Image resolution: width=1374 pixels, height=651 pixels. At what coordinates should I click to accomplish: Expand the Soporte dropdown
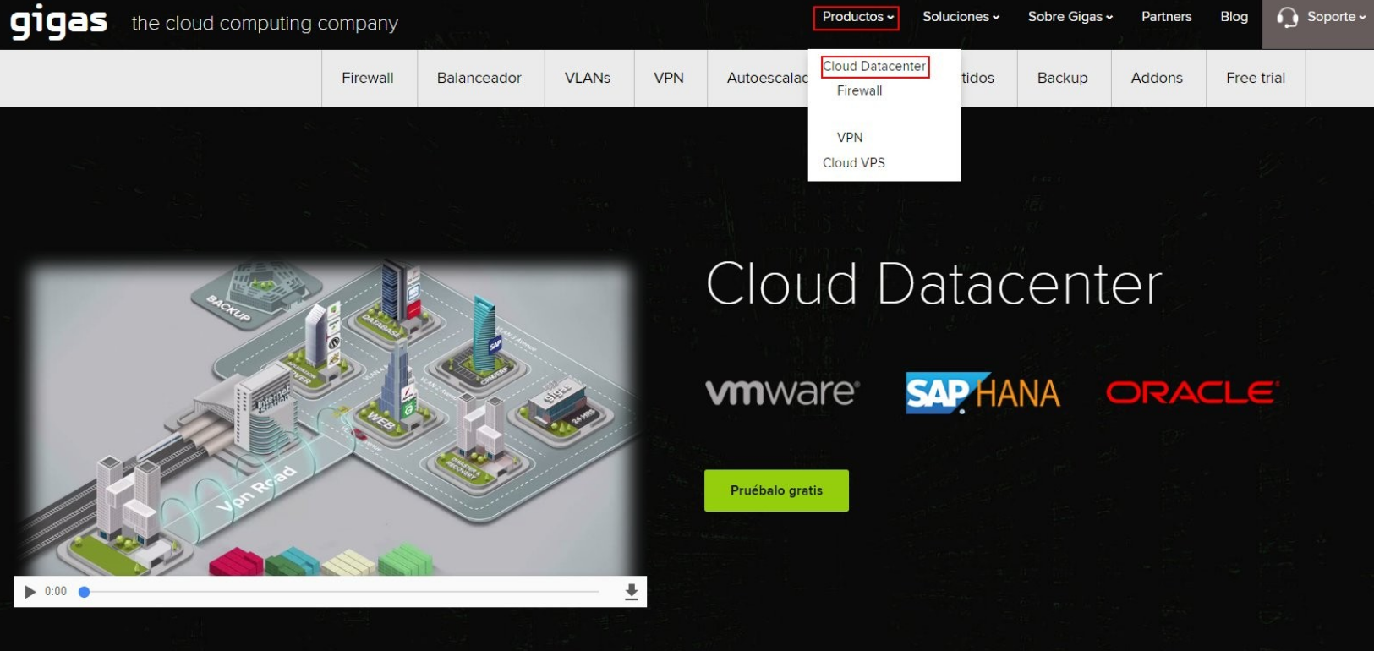tap(1336, 17)
